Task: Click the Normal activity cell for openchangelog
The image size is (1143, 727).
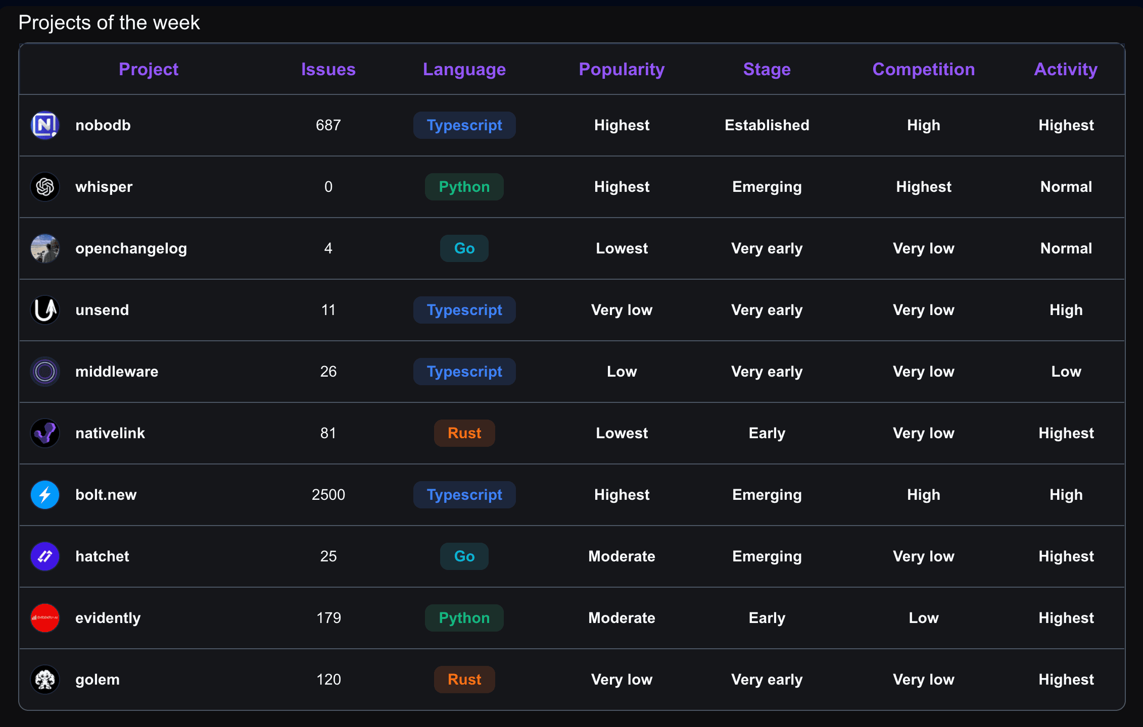Action: coord(1066,248)
